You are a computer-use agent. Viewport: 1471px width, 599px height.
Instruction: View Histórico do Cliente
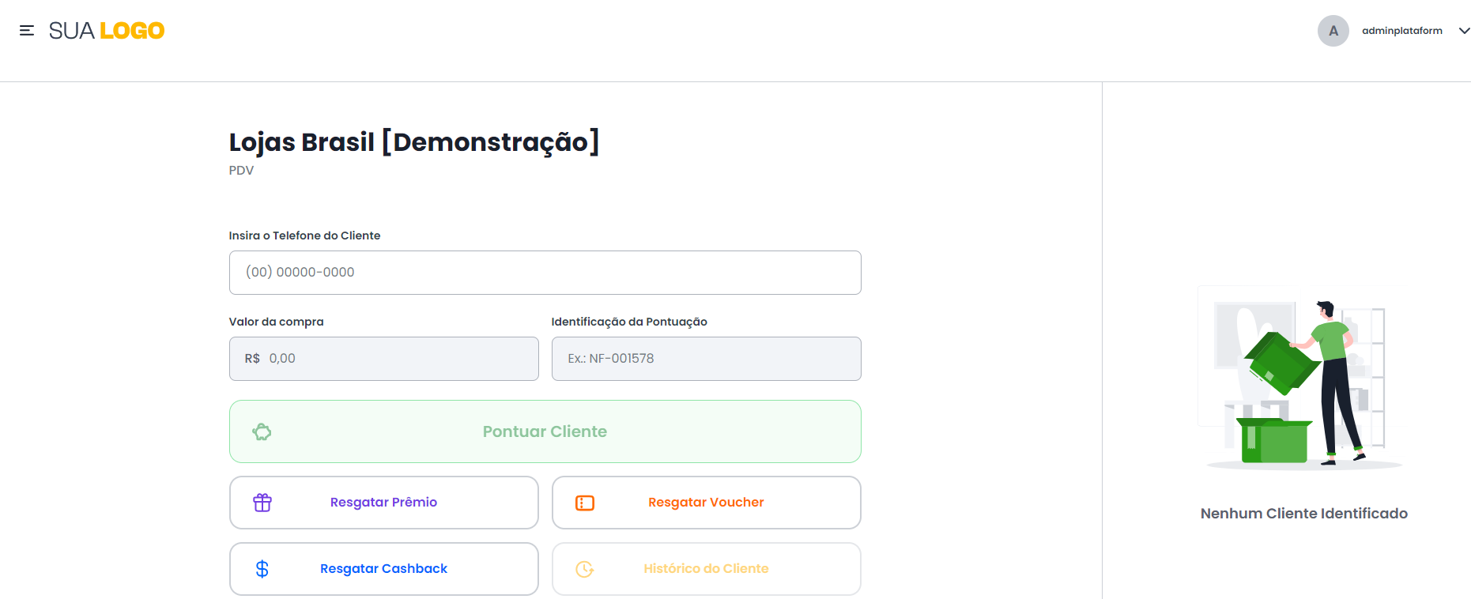(x=706, y=569)
